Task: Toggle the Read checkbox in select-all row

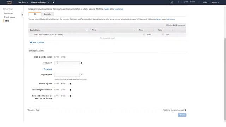Action: click(144, 35)
